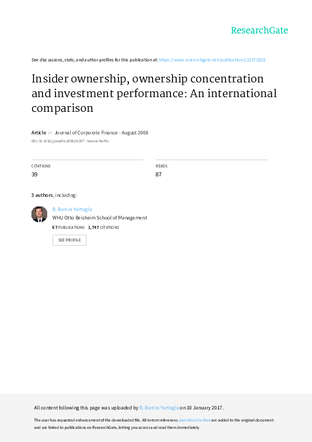Click the uploader name B. Burcin Yurtoglu in footer
The image size is (312, 442).
(x=159, y=407)
